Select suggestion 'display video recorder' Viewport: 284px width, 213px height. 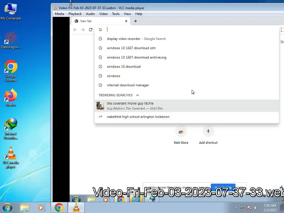(187, 39)
